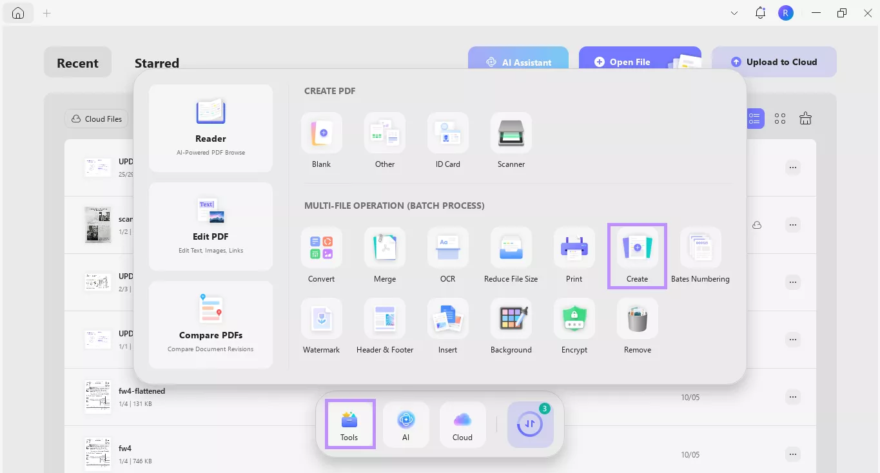Toggle the Cloud Files filter
The width and height of the screenshot is (880, 473).
click(x=95, y=119)
